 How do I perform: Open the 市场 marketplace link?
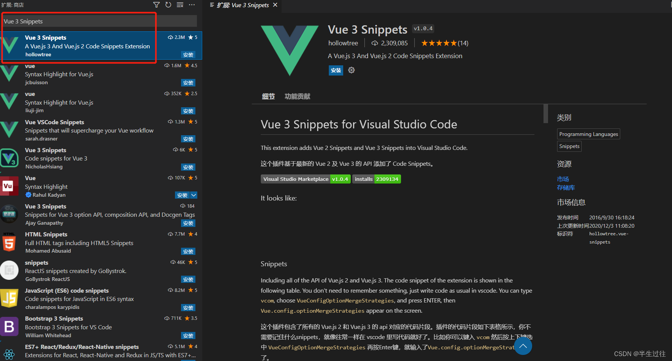tap(563, 179)
